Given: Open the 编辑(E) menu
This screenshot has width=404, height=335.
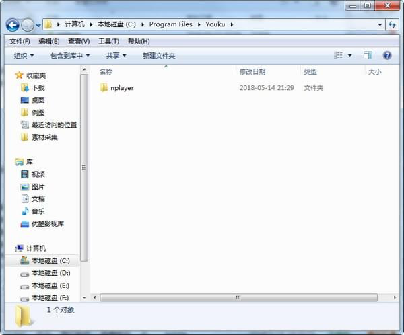Looking at the screenshot, I should (x=49, y=41).
